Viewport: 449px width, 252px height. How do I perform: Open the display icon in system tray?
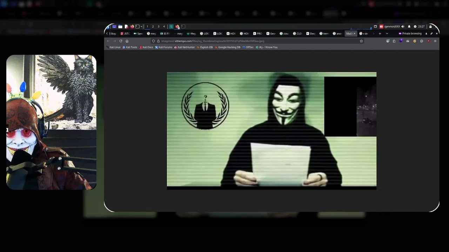[375, 27]
